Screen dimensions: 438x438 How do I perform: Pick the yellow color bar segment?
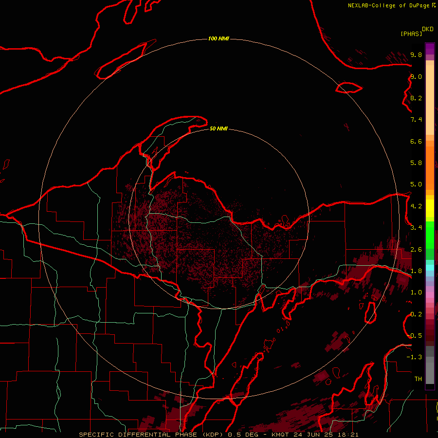430,208
